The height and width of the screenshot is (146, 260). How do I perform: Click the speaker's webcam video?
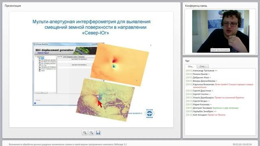(221, 31)
